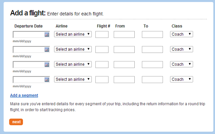
Task: Open calendar picker in fourth flight row
Action: pyautogui.click(x=47, y=80)
